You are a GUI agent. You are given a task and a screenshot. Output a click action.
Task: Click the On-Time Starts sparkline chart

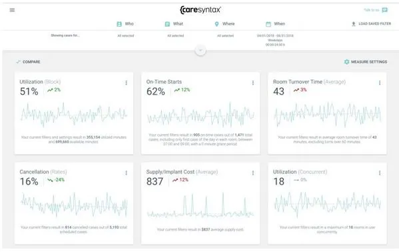click(200, 115)
